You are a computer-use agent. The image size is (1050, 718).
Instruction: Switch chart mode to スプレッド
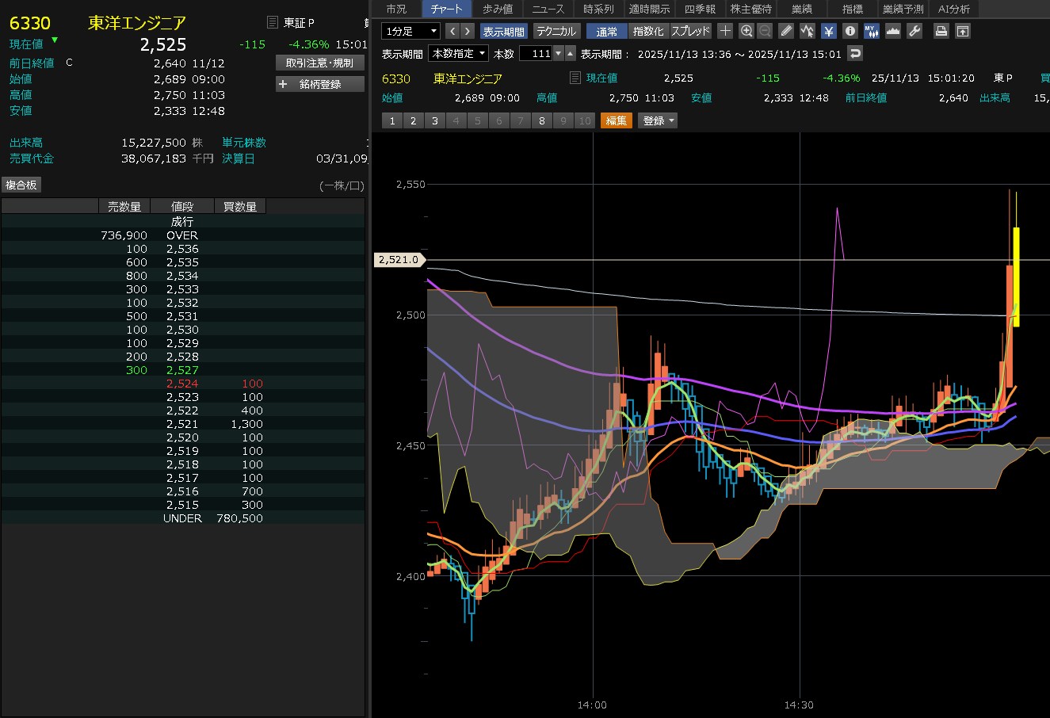pos(690,31)
